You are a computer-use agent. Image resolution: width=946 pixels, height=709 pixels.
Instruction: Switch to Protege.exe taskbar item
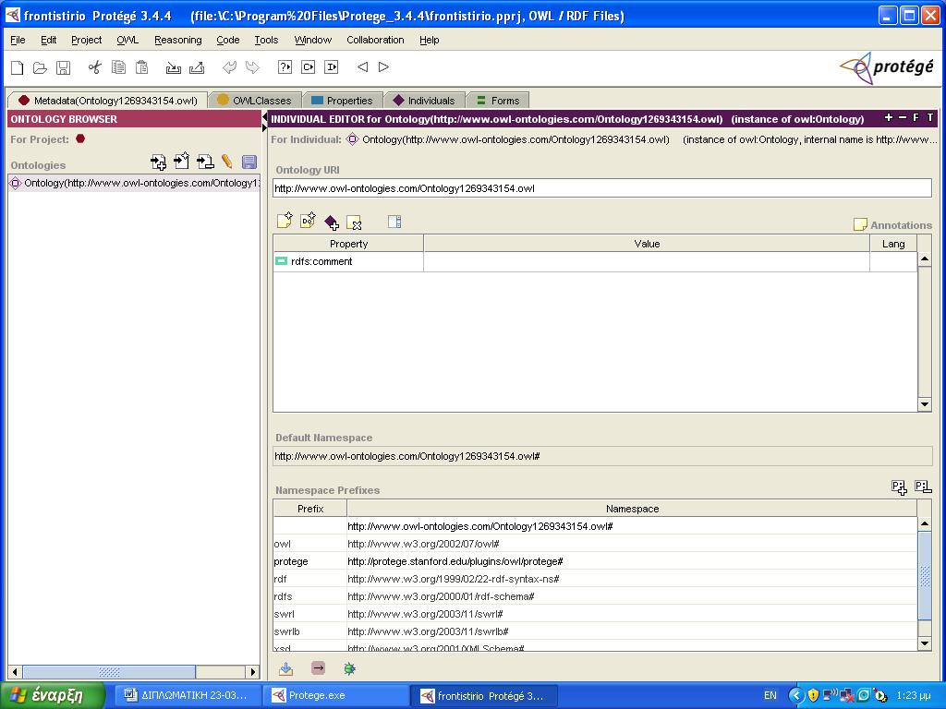click(335, 696)
